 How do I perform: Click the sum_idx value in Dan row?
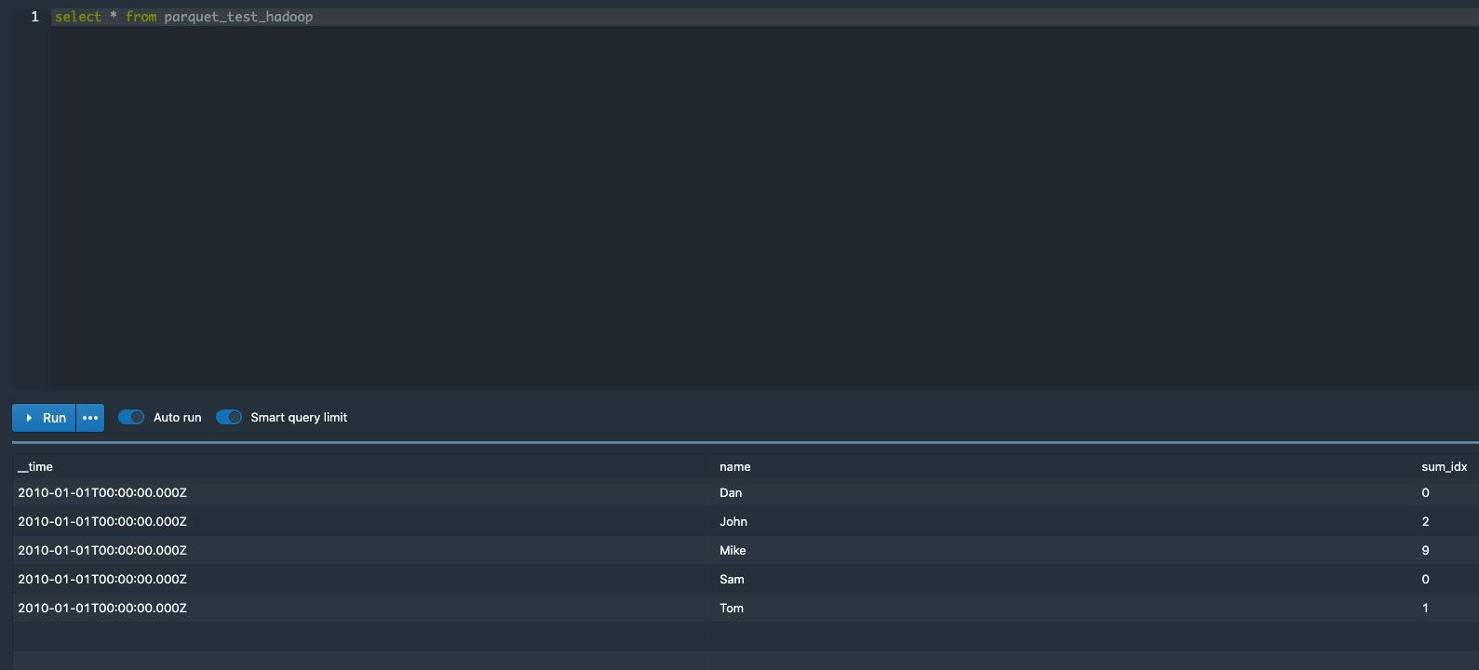1425,492
